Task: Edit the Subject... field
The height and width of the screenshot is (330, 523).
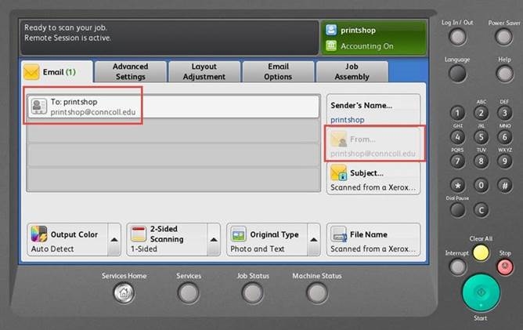Action: (373, 179)
